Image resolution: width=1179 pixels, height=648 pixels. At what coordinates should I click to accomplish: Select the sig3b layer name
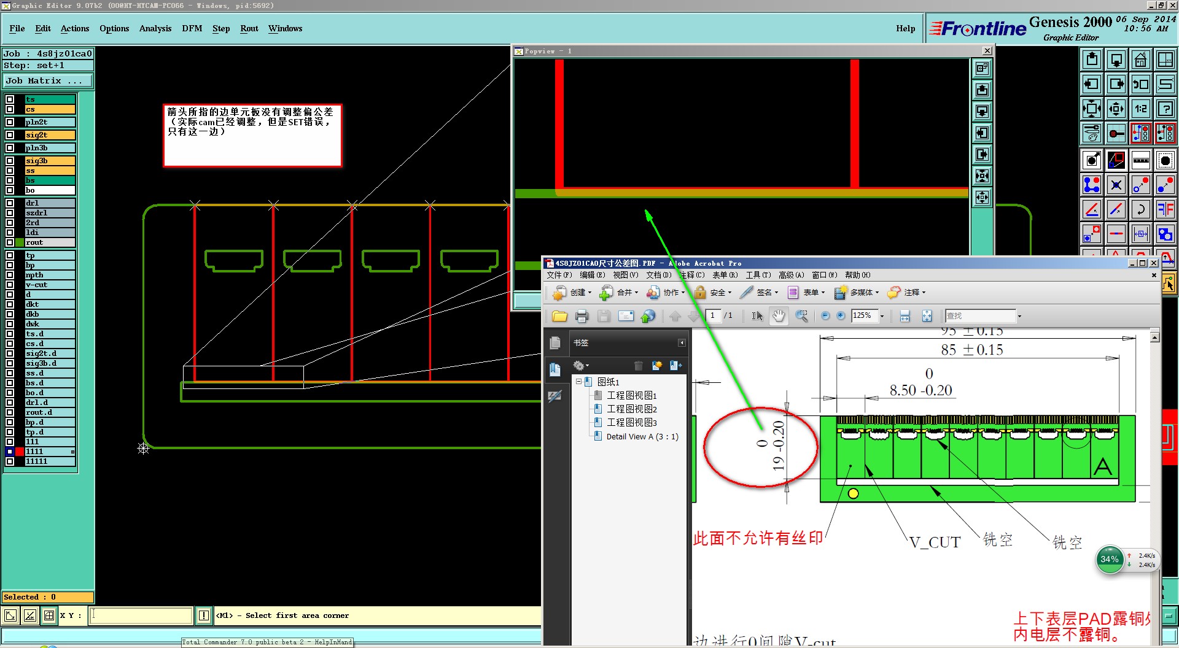(x=50, y=161)
